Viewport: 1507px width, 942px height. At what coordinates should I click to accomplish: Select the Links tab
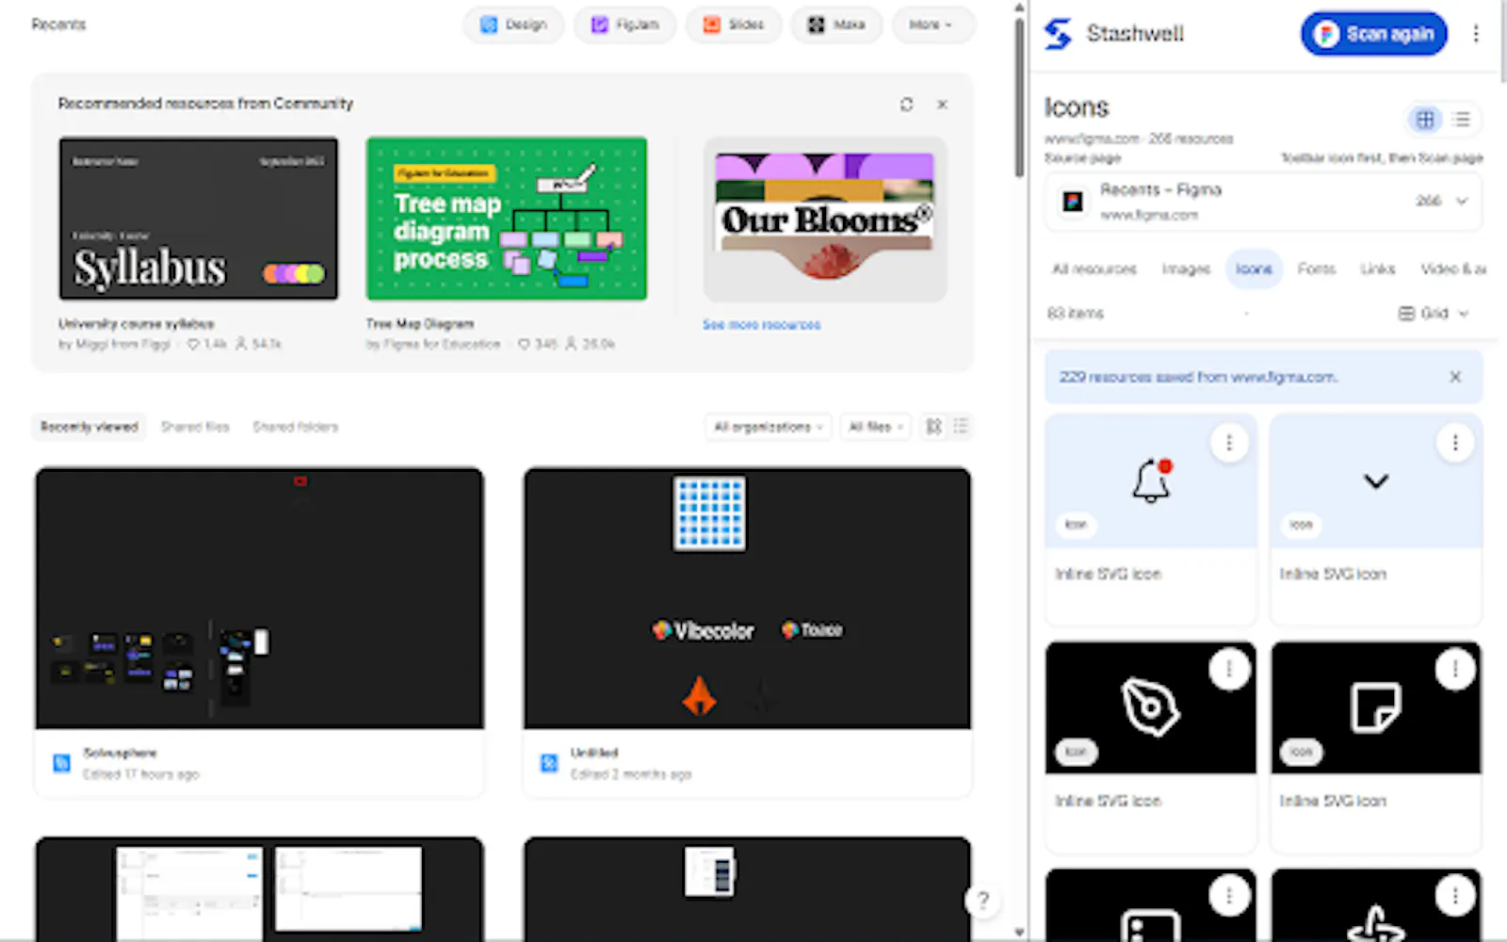(1377, 269)
